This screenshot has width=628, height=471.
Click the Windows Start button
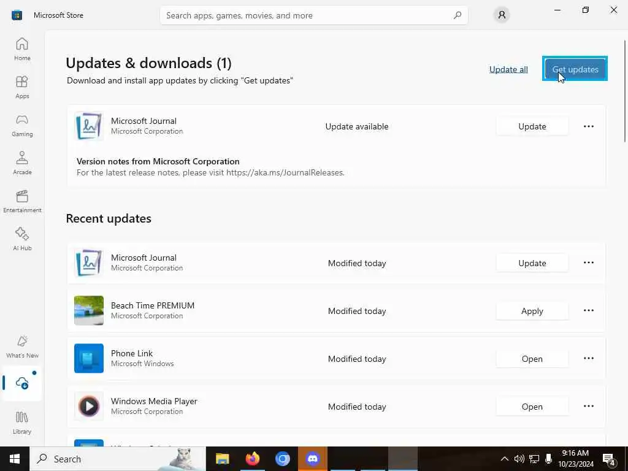click(15, 459)
